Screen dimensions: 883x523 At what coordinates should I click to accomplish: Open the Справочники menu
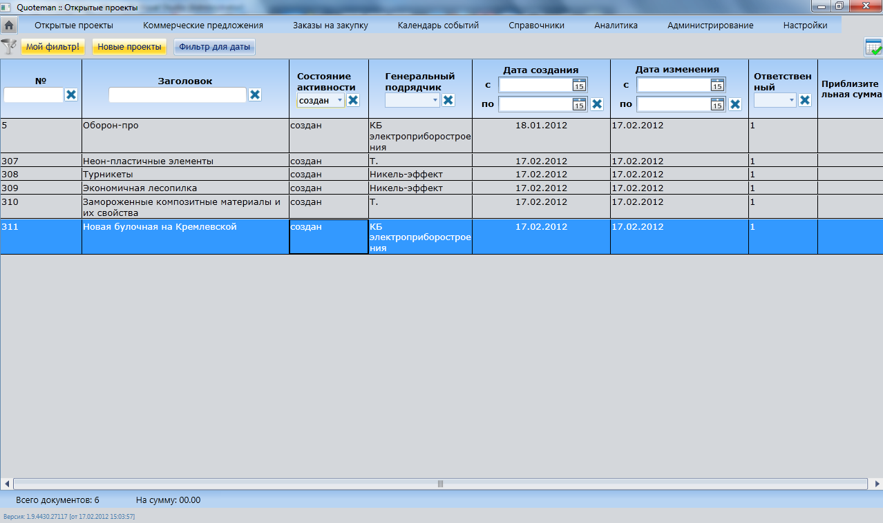pyautogui.click(x=536, y=26)
